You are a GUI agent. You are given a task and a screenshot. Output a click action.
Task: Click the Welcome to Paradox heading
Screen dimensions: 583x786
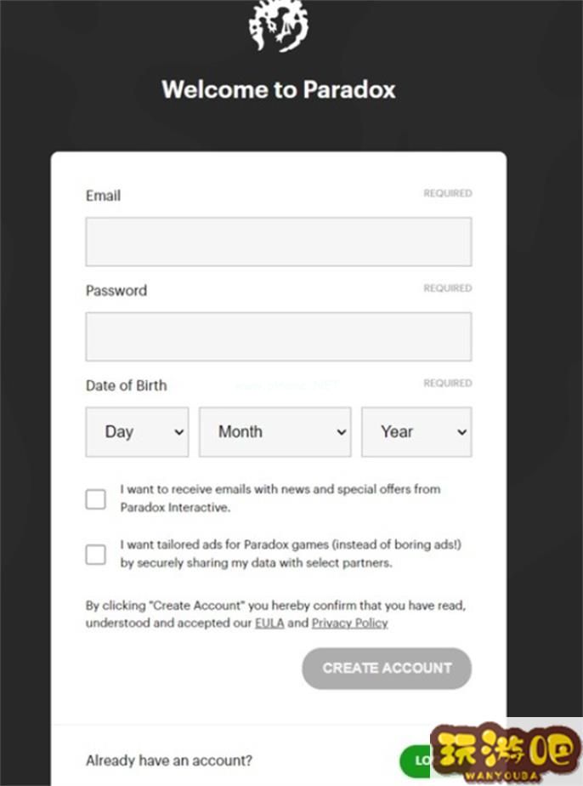pos(279,89)
